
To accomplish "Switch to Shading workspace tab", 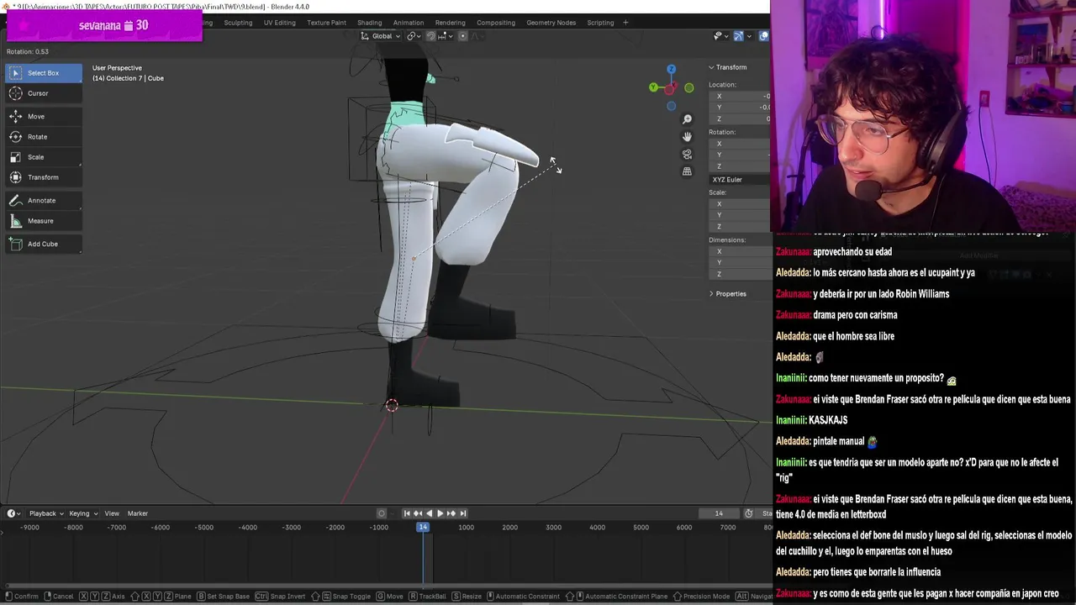I will pyautogui.click(x=370, y=23).
